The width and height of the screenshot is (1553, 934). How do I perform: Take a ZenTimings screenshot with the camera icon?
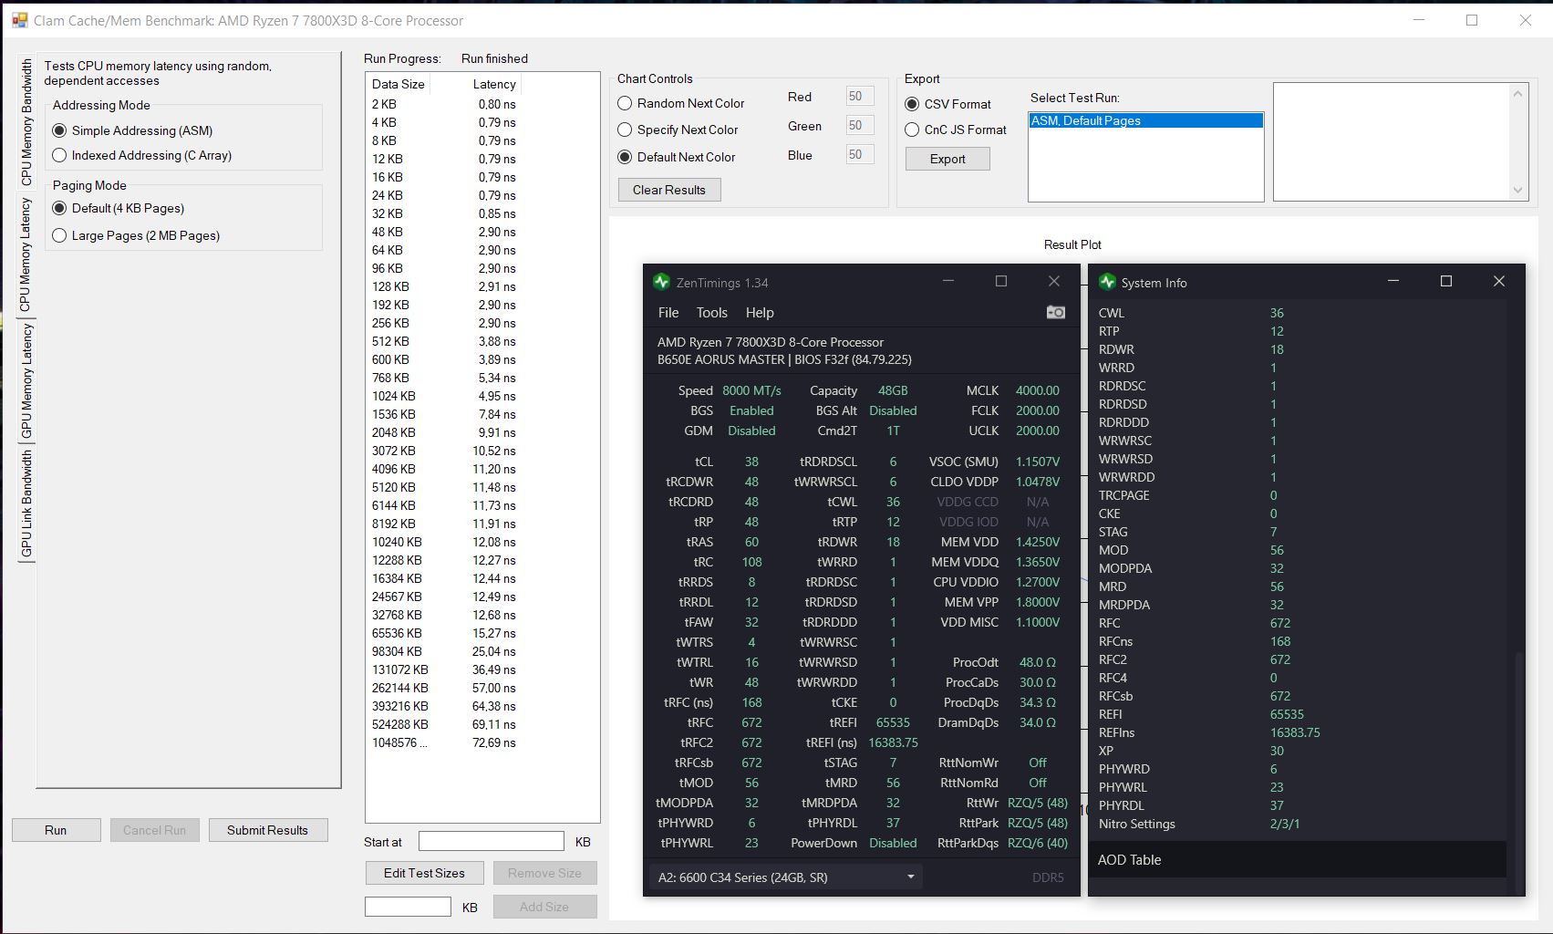point(1055,312)
